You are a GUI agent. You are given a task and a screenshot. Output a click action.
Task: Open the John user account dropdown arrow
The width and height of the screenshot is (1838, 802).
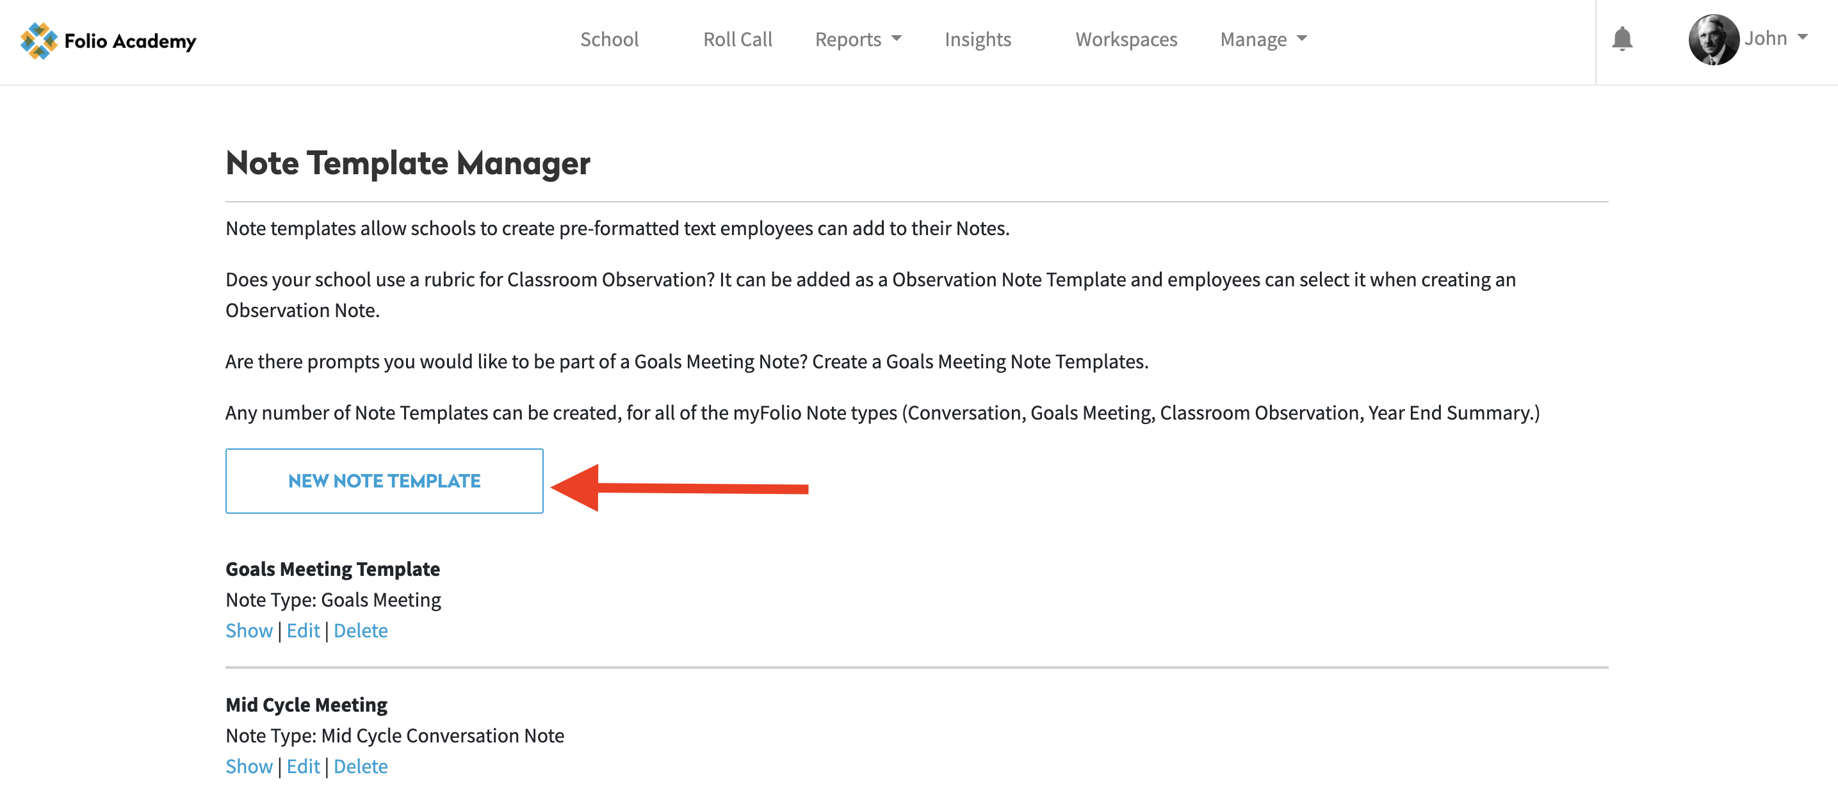click(x=1802, y=37)
